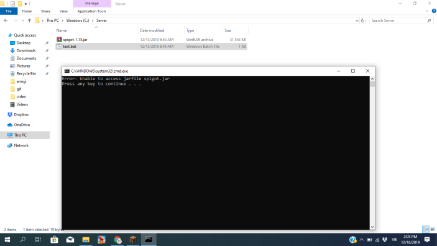The width and height of the screenshot is (437, 246).
Task: Click Server in the address path
Action: 101,20
